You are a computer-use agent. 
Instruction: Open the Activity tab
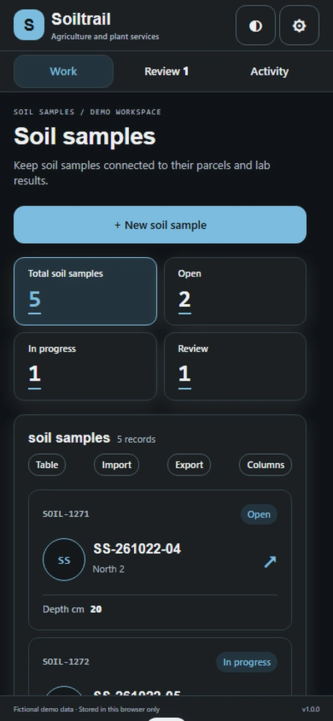pyautogui.click(x=269, y=71)
